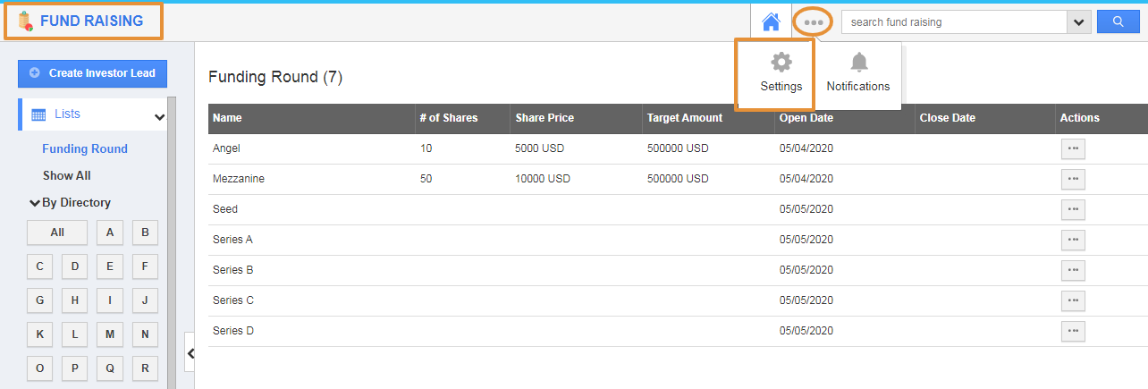Click the search fund raising field

(954, 22)
